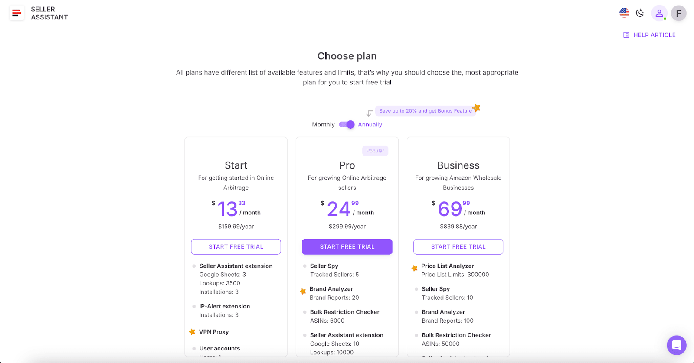The width and height of the screenshot is (694, 363).
Task: Start free trial on the Start plan
Action: [236, 246]
